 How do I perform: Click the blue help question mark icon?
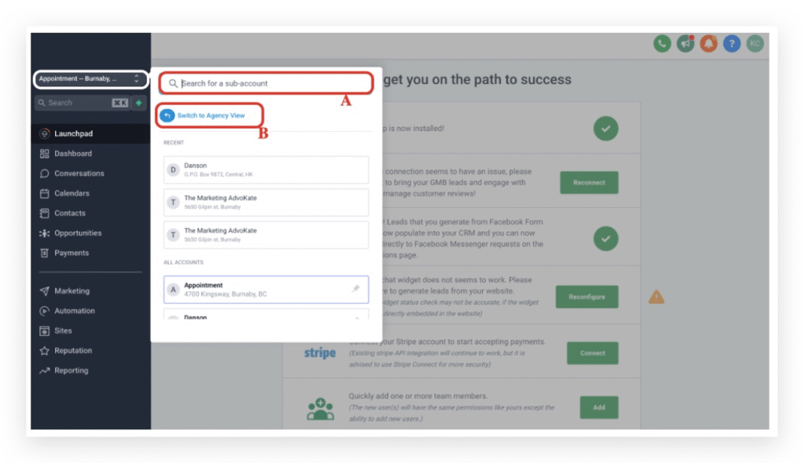click(x=732, y=44)
